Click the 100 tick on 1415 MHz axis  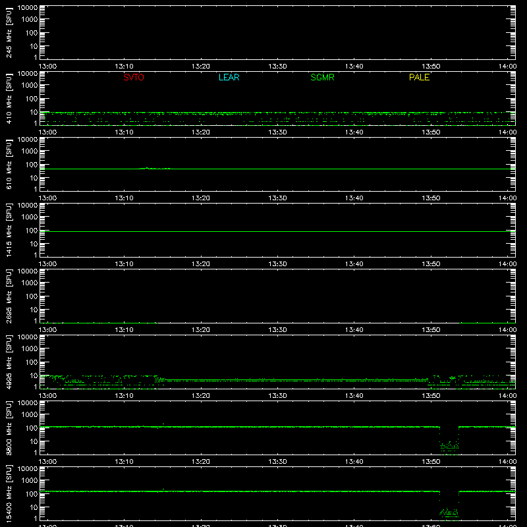click(32, 231)
